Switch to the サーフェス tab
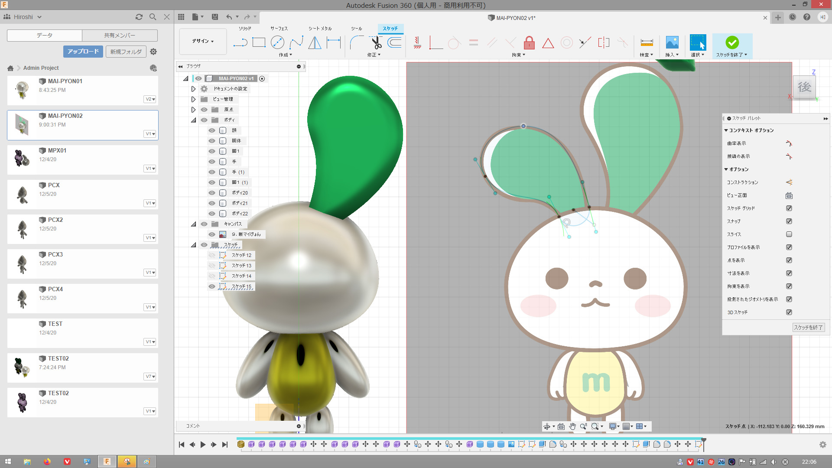 [279, 29]
